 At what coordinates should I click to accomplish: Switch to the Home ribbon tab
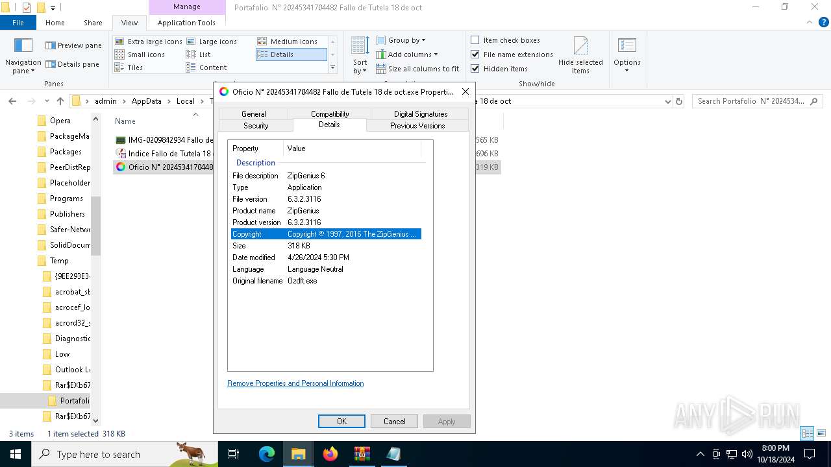pyautogui.click(x=55, y=23)
